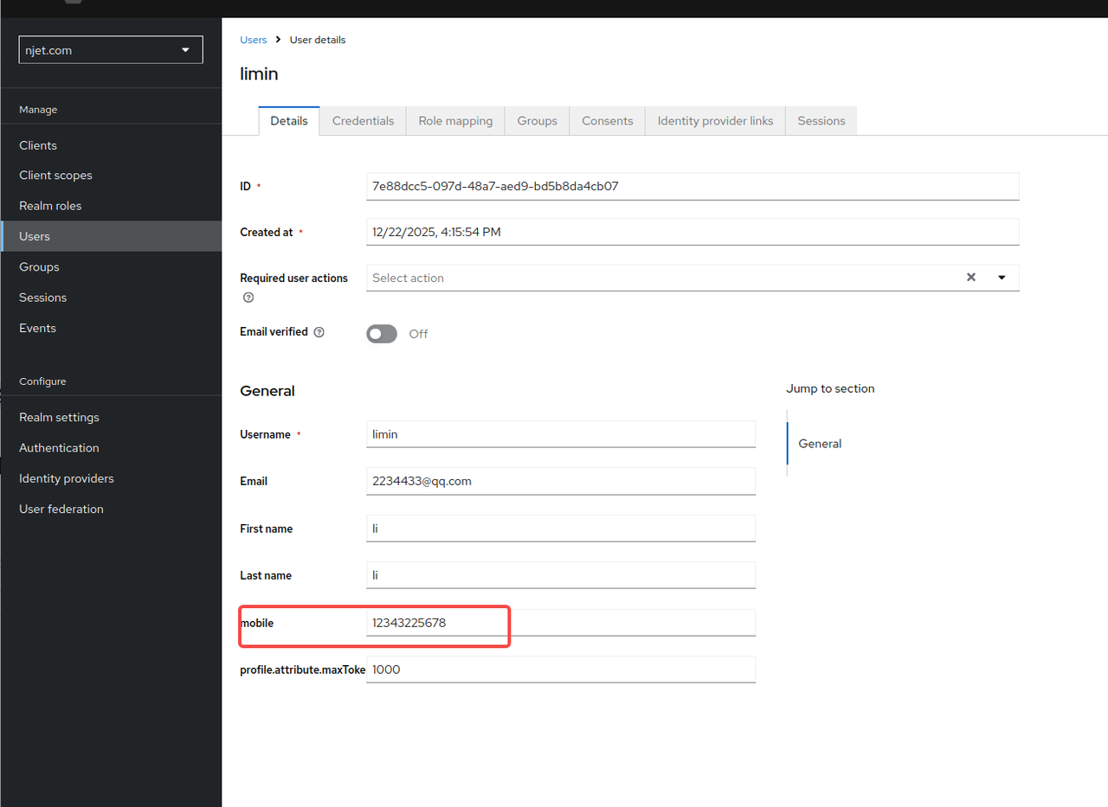
Task: Focus the First name field
Action: click(561, 528)
